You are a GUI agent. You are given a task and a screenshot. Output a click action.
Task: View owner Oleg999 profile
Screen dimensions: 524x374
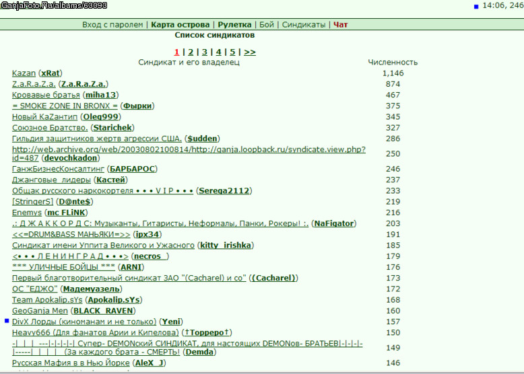click(100, 117)
